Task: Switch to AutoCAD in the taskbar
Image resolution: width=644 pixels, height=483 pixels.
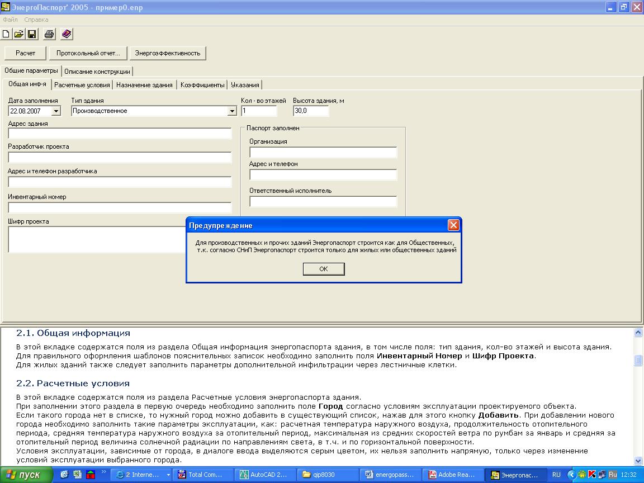Action: click(263, 475)
